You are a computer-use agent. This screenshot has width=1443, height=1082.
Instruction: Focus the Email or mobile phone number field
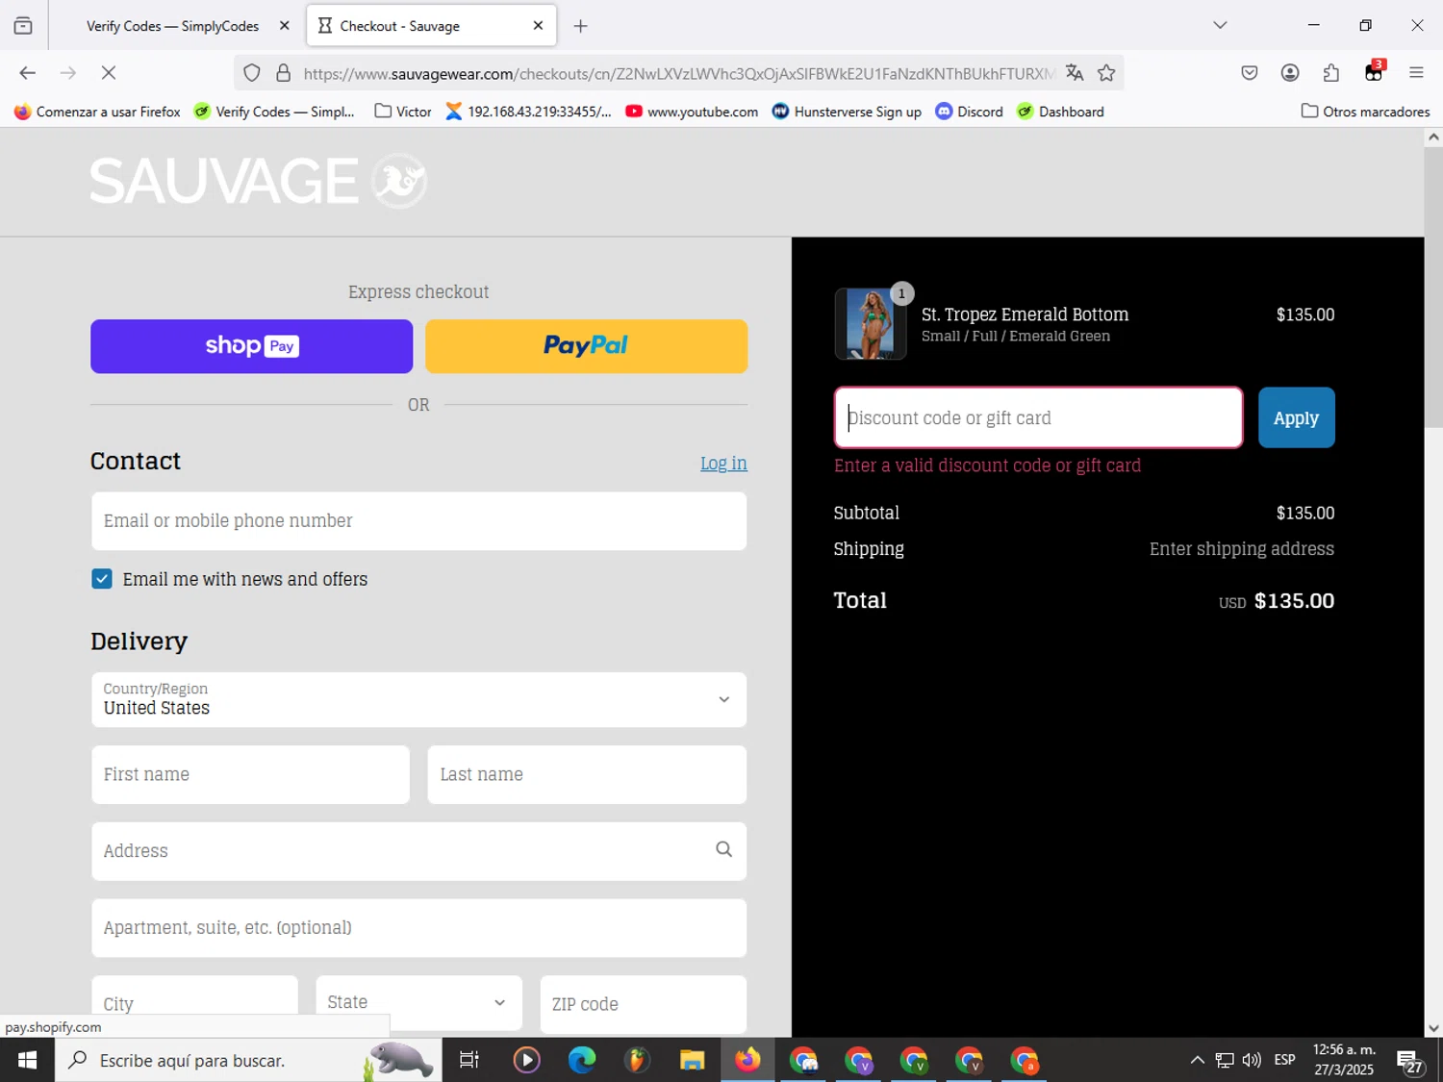point(418,521)
